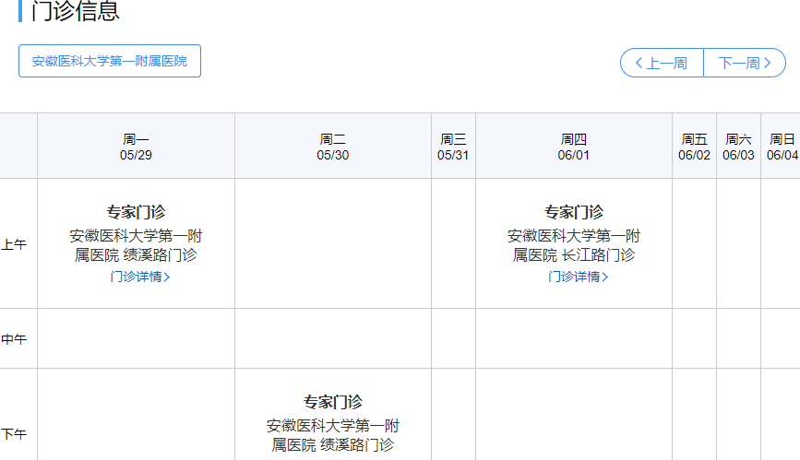Select the 周日 06/04 column header

coord(782,147)
